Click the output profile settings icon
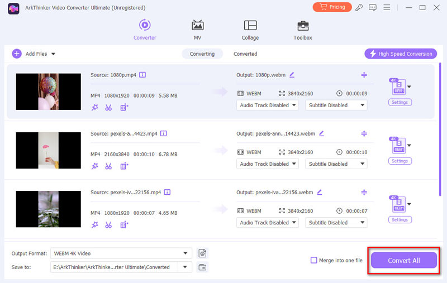 click(202, 253)
